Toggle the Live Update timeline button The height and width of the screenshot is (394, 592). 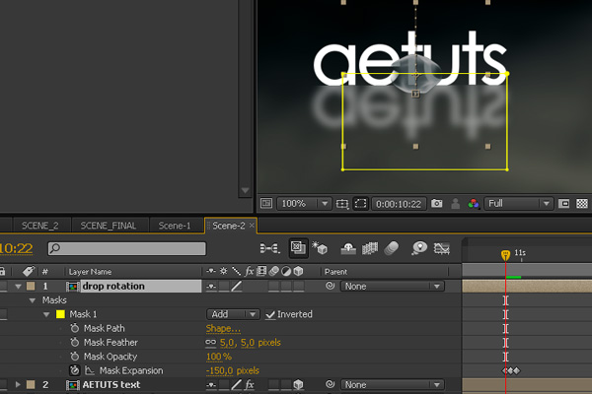[x=298, y=248]
